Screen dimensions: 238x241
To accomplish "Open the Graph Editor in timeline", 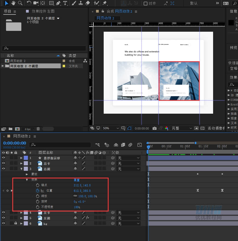I will click(x=140, y=145).
